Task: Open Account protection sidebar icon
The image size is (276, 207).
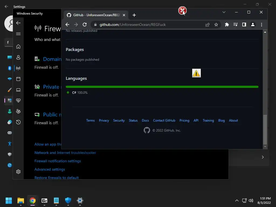Action: click(x=18, y=57)
